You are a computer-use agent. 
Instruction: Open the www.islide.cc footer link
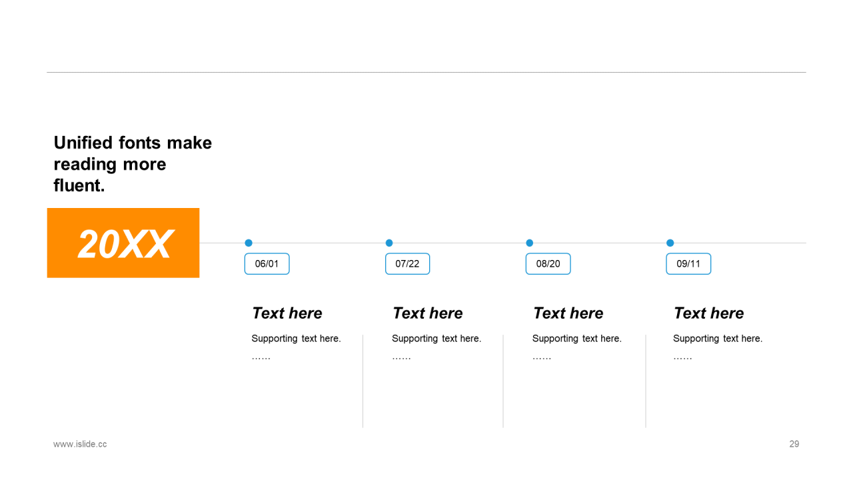click(x=80, y=444)
